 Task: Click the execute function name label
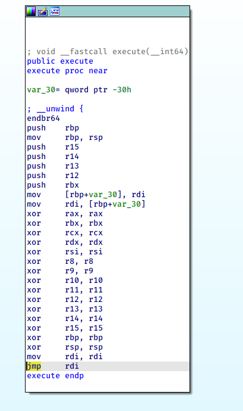pos(43,71)
